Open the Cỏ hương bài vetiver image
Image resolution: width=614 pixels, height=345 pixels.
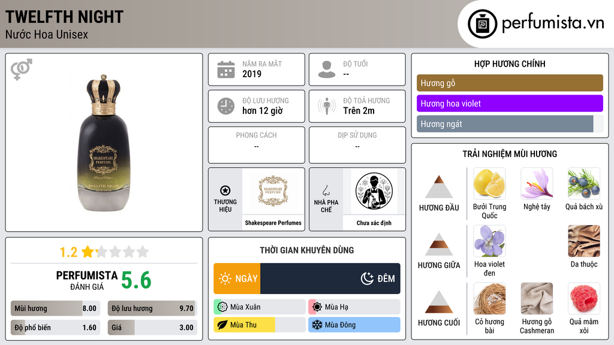pyautogui.click(x=489, y=298)
